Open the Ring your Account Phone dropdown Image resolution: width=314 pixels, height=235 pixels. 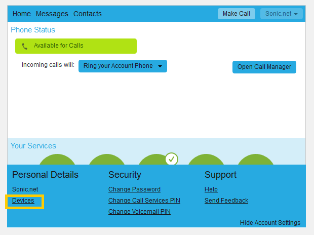click(123, 66)
